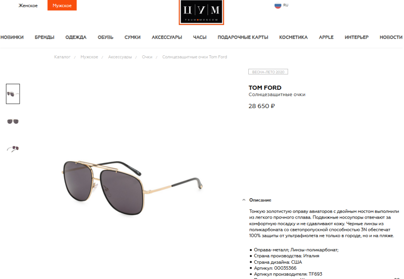Click the ВЕСНА-ЛЕТО 2020 season tag
The height and width of the screenshot is (279, 404).
click(268, 71)
